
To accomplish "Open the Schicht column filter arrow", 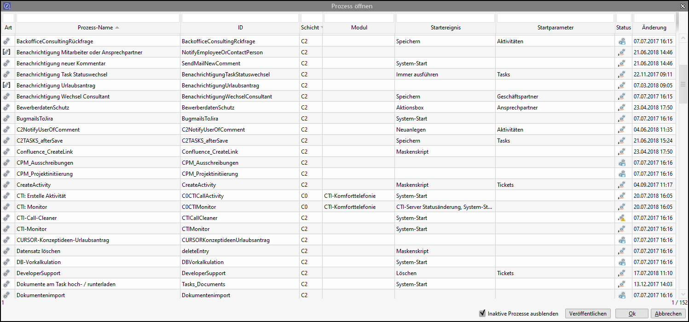I will pyautogui.click(x=322, y=28).
